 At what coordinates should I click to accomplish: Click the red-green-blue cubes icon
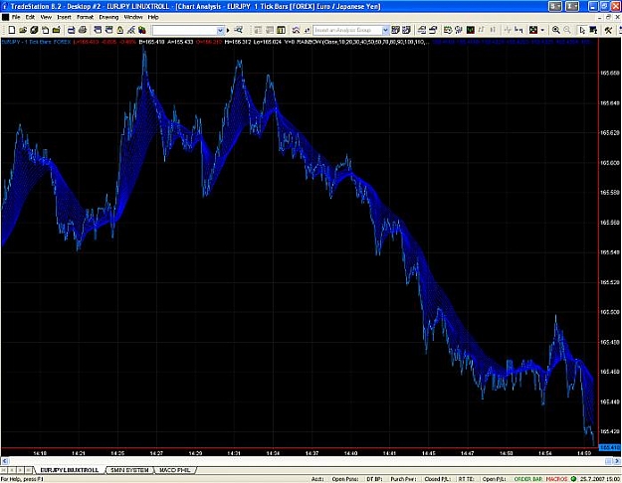142,30
